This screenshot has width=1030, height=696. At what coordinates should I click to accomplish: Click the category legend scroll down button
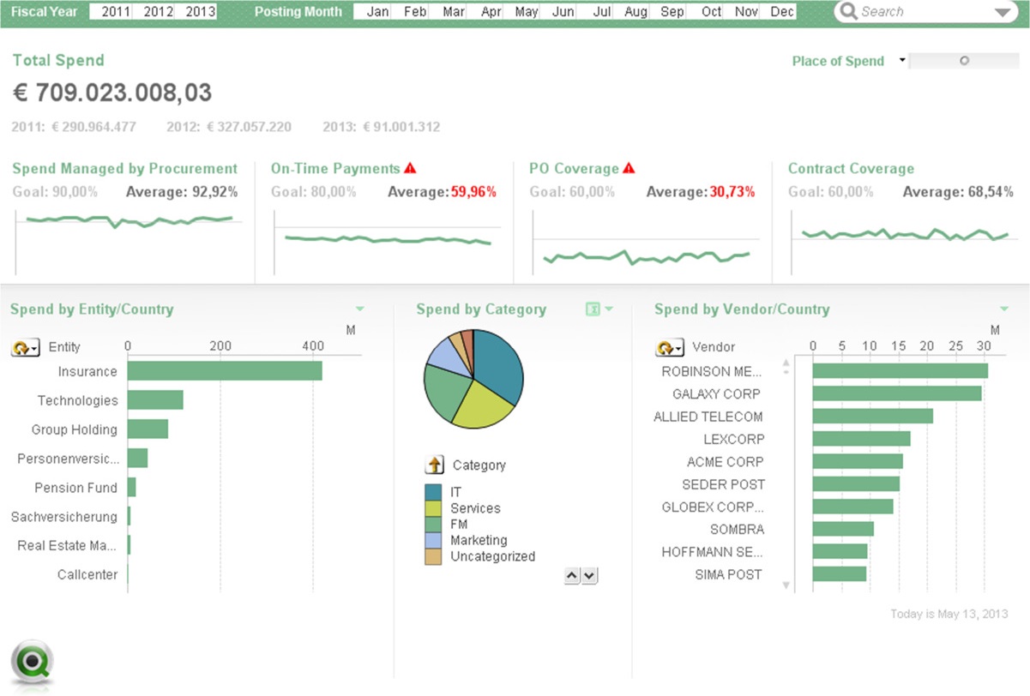[589, 576]
